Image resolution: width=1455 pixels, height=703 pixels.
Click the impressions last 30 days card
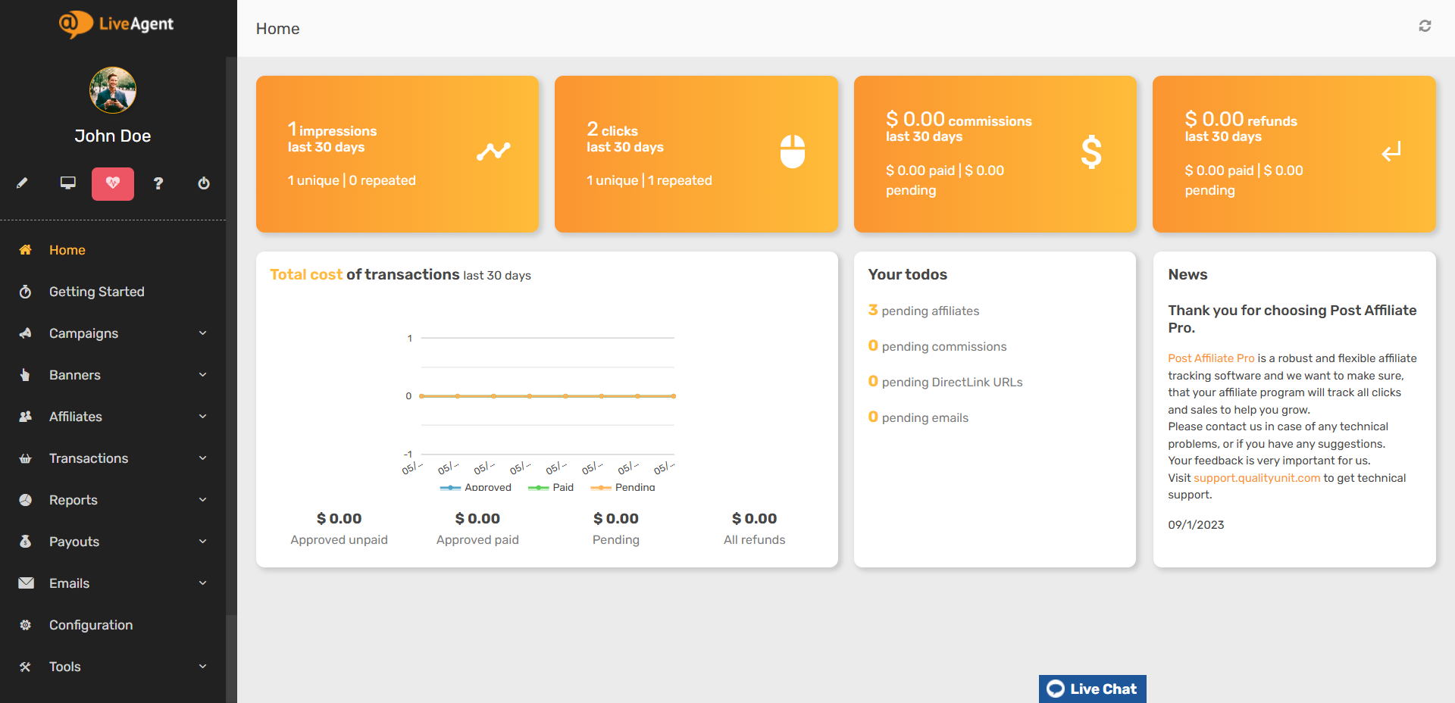click(397, 154)
